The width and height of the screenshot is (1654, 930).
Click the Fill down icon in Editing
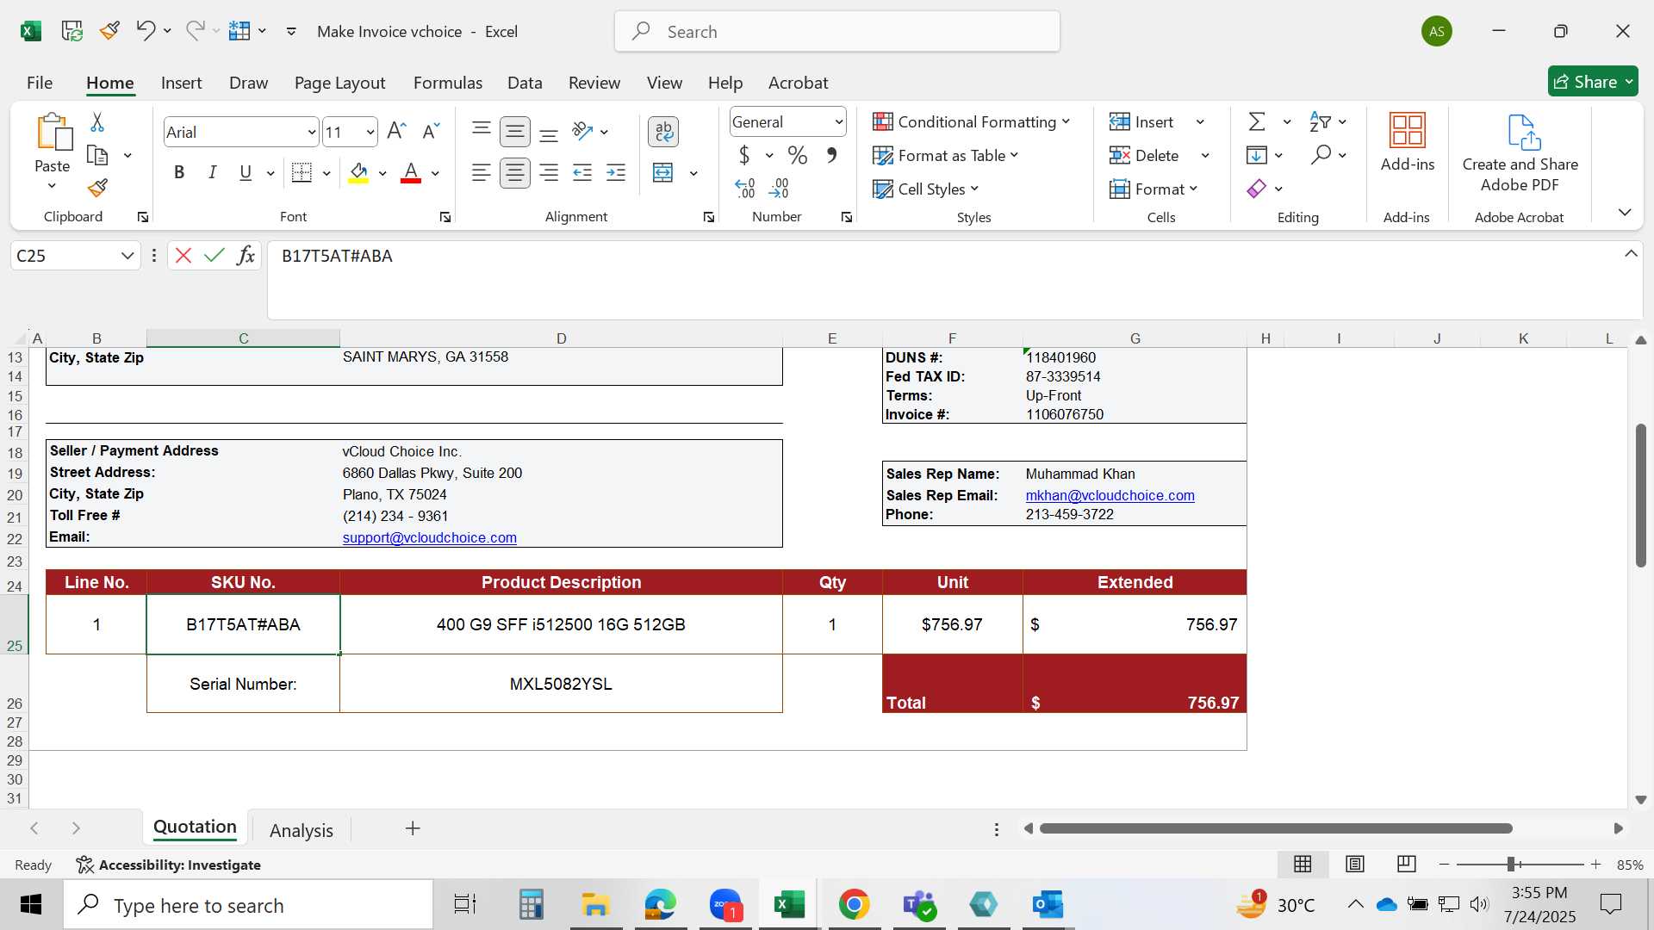pos(1257,156)
